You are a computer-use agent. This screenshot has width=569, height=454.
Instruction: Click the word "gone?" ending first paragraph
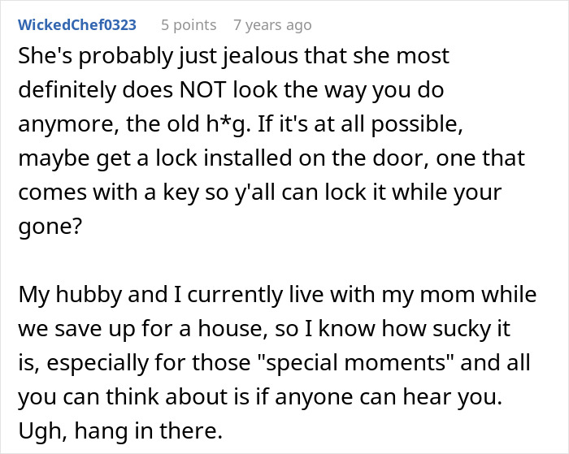[x=50, y=227]
